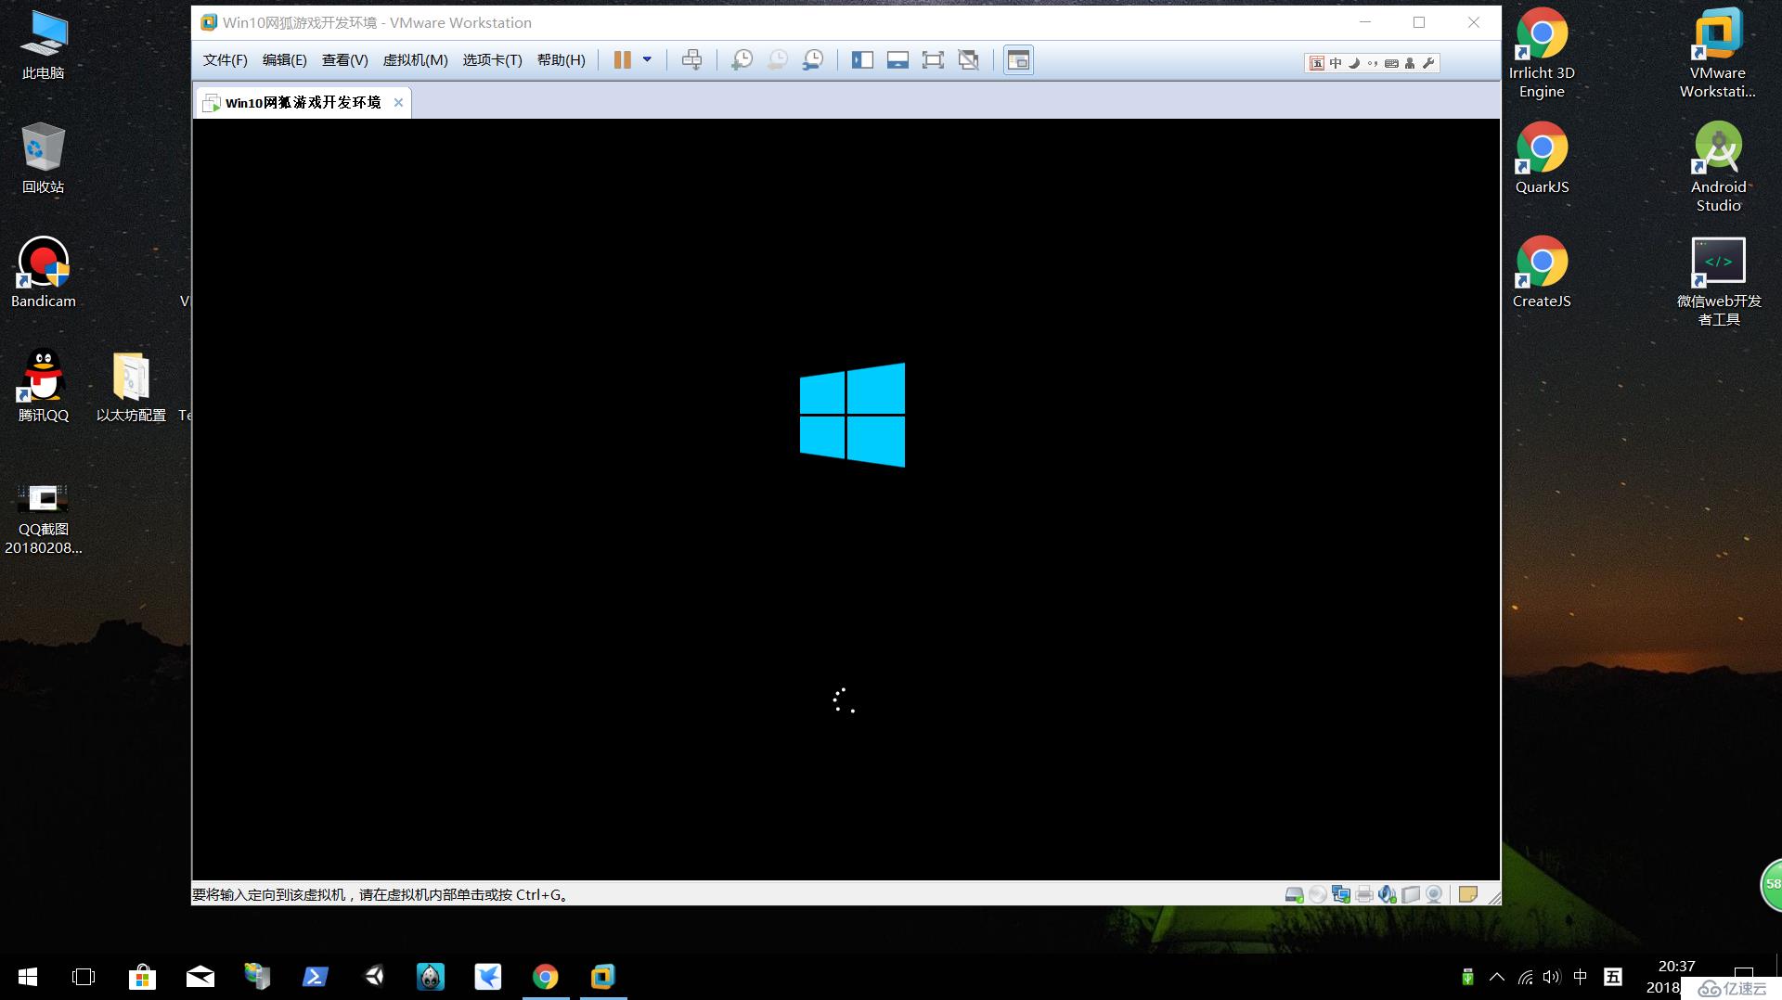
Task: Open Bandicam desktop shortcut
Action: [x=44, y=272]
